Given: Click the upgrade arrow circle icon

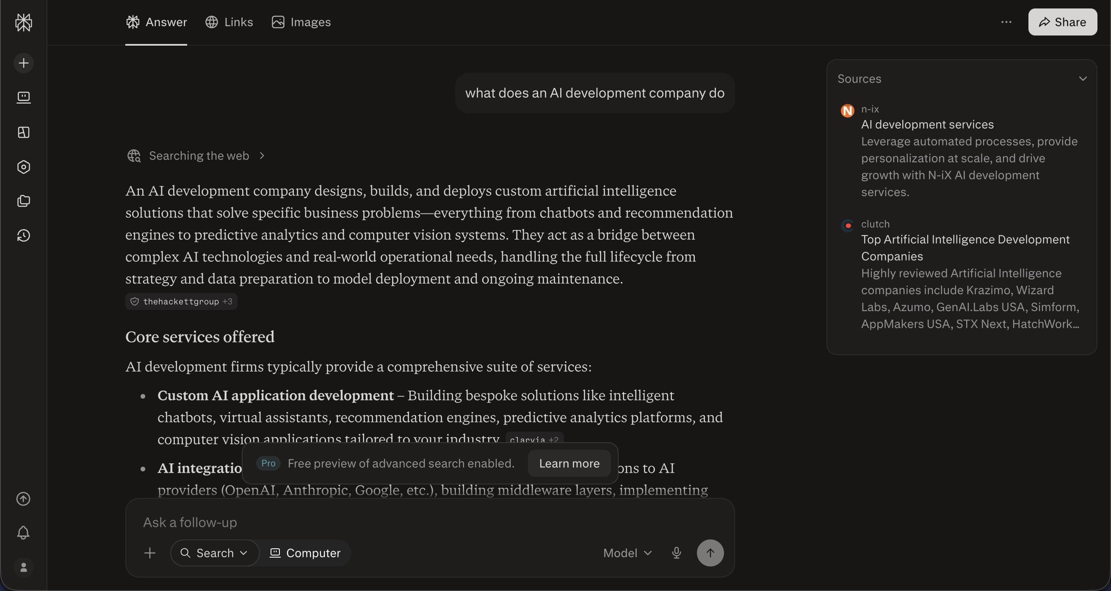Looking at the screenshot, I should click(23, 499).
